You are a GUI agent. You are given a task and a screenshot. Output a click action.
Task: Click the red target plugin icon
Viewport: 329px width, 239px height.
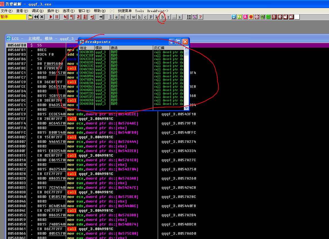pyautogui.click(x=257, y=17)
